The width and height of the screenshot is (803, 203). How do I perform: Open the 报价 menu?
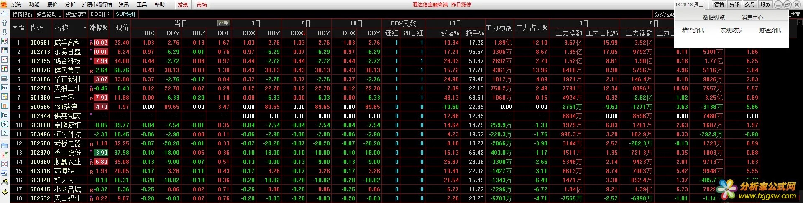[x=52, y=5]
